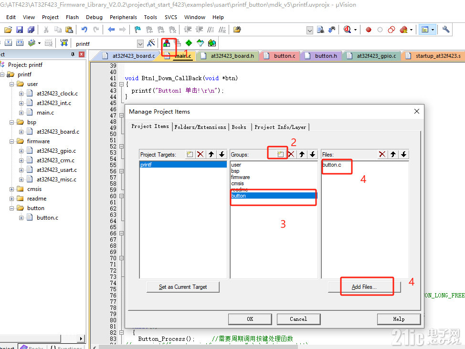The width and height of the screenshot is (465, 349).
Task: Click the Save All icon
Action: click(x=31, y=30)
